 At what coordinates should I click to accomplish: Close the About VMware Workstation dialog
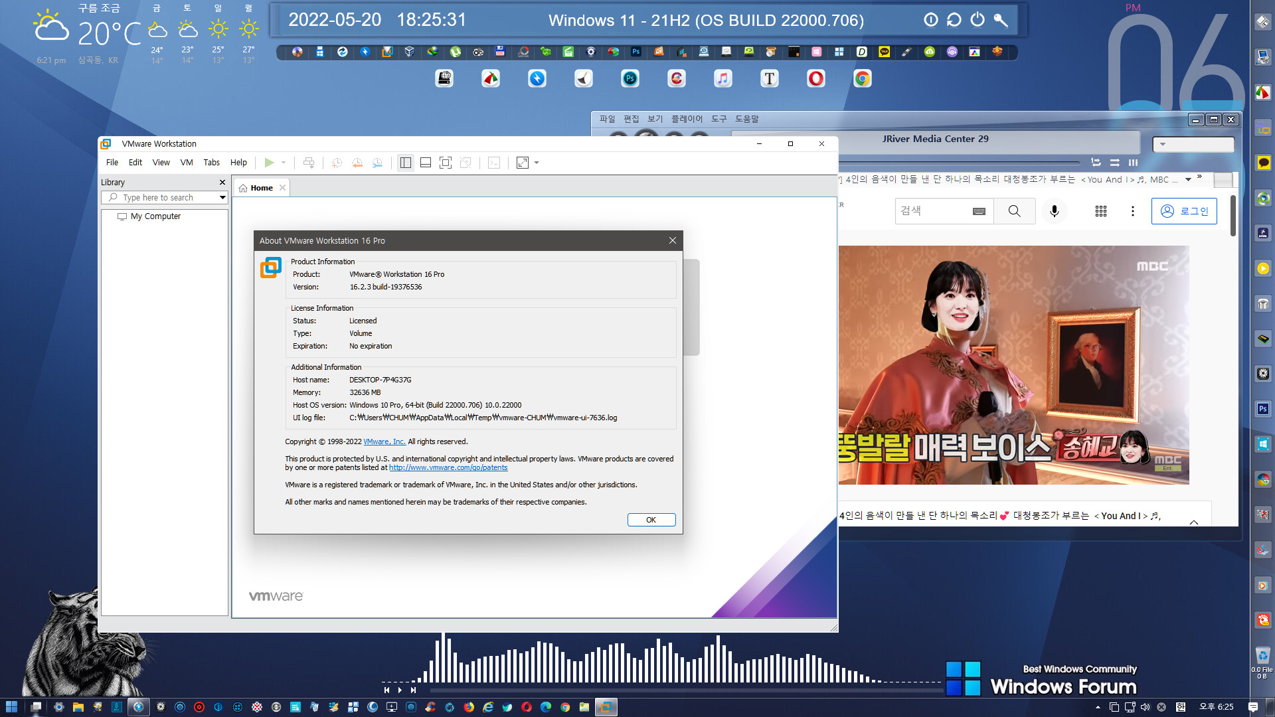click(x=673, y=240)
